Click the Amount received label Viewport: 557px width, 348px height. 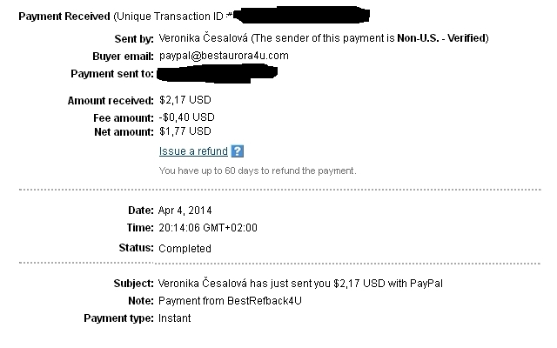(x=111, y=101)
